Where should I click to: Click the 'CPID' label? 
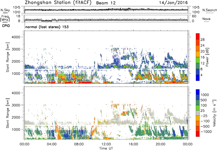click(x=6, y=26)
